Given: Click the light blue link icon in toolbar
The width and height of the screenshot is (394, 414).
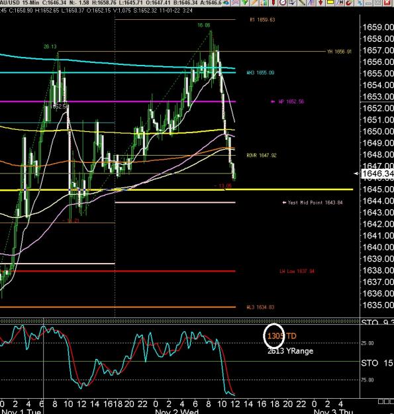Looking at the screenshot, I should pos(359,3).
